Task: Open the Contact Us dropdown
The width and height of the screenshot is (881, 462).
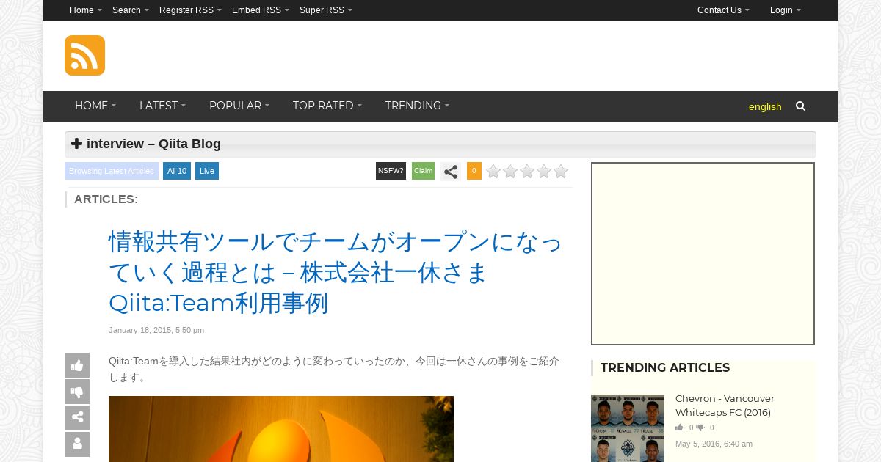Action: tap(723, 10)
